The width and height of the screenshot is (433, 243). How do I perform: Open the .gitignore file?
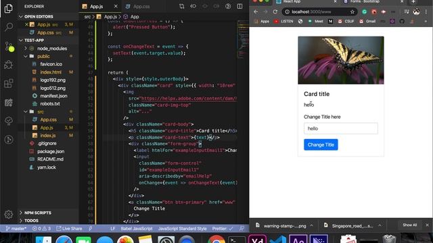pos(47,143)
